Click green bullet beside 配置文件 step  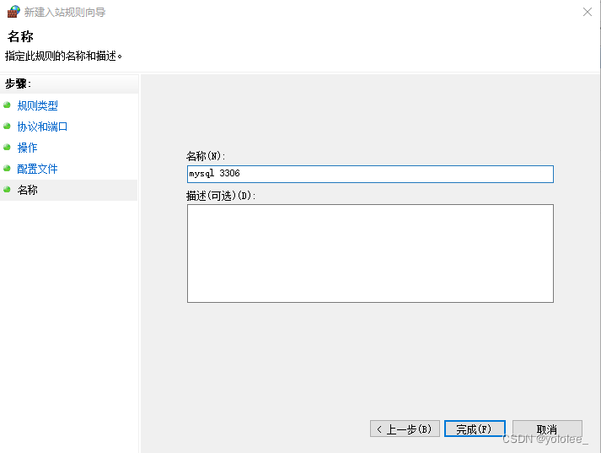[7, 169]
